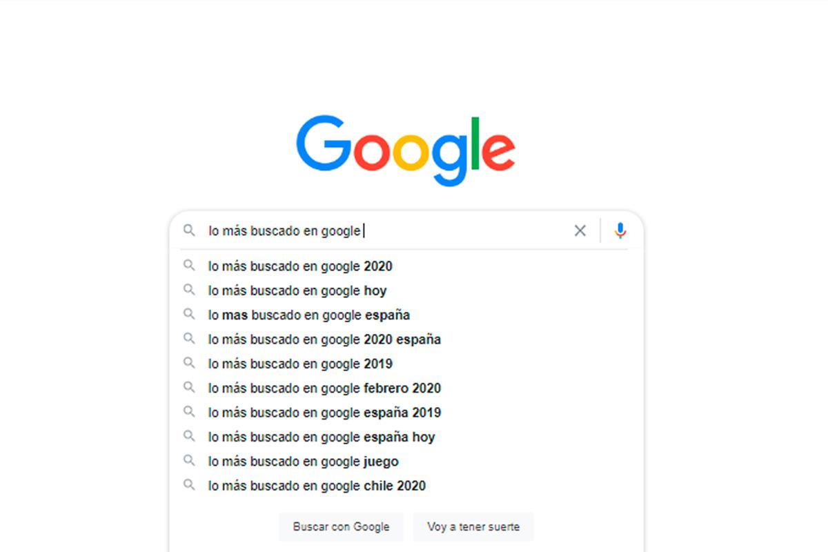Pick suggestion ending in '2020 españa'

tap(324, 339)
